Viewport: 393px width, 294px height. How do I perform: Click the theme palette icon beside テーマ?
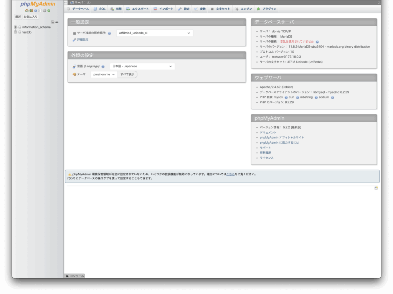point(74,75)
